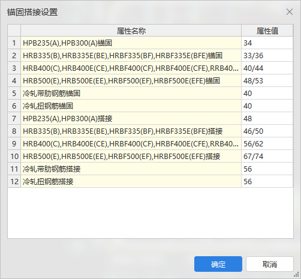Select row 4 HRB500(E) 锚固 name
301x279 pixels.
click(131, 80)
